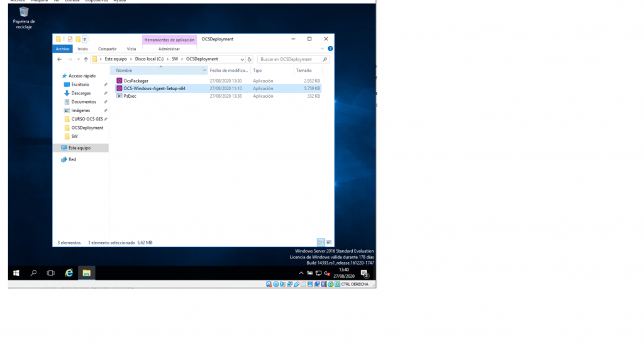
Task: Select Acceso rápido in navigation pane
Action: (x=82, y=76)
